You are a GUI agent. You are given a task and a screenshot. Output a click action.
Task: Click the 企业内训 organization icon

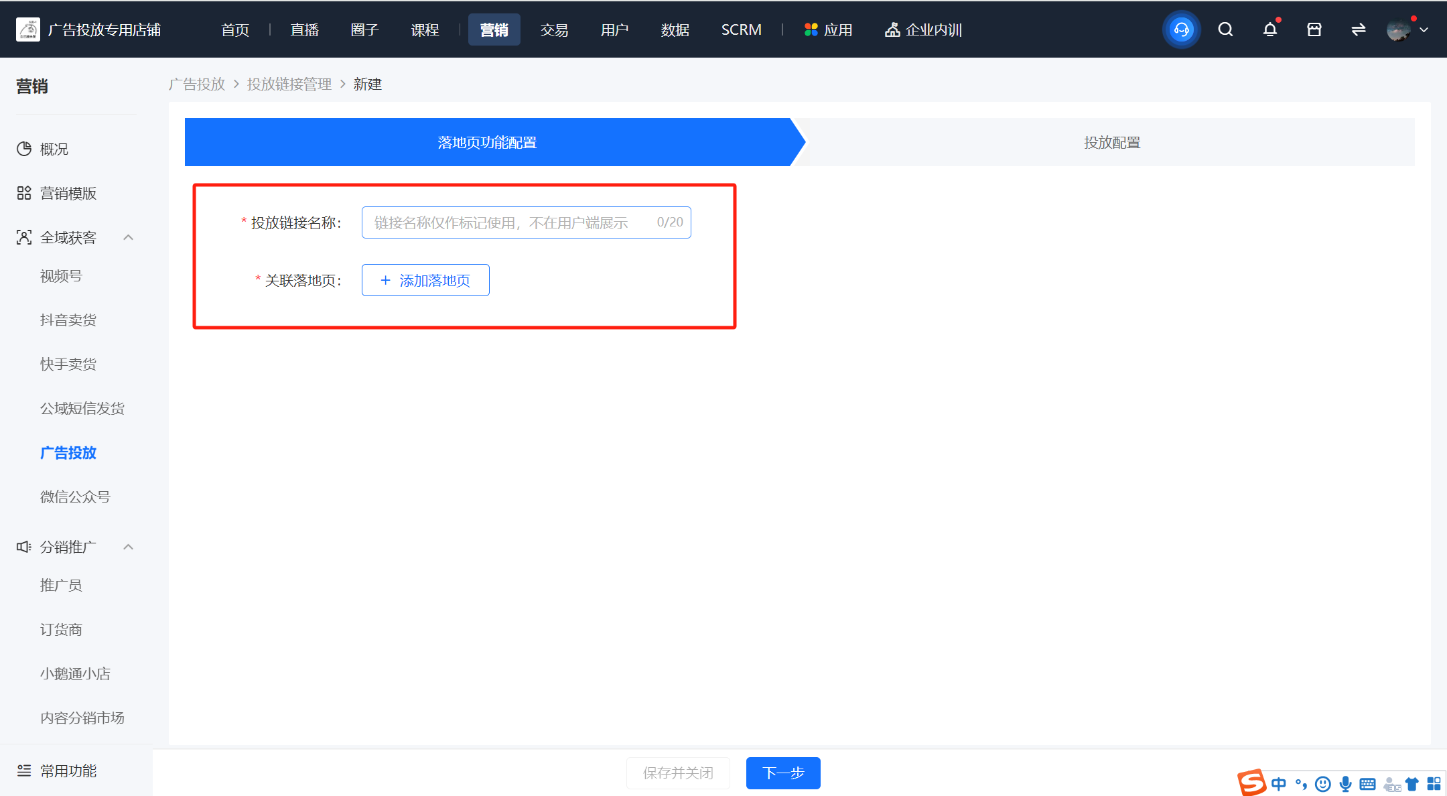coord(892,29)
